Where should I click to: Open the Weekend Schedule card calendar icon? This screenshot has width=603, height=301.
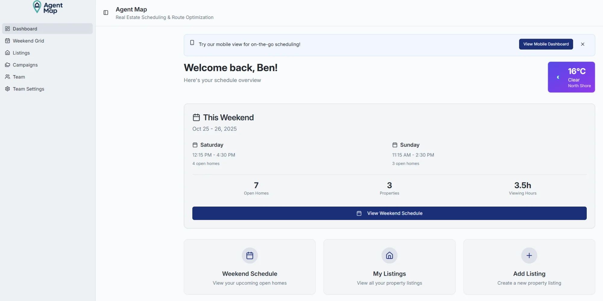250,256
